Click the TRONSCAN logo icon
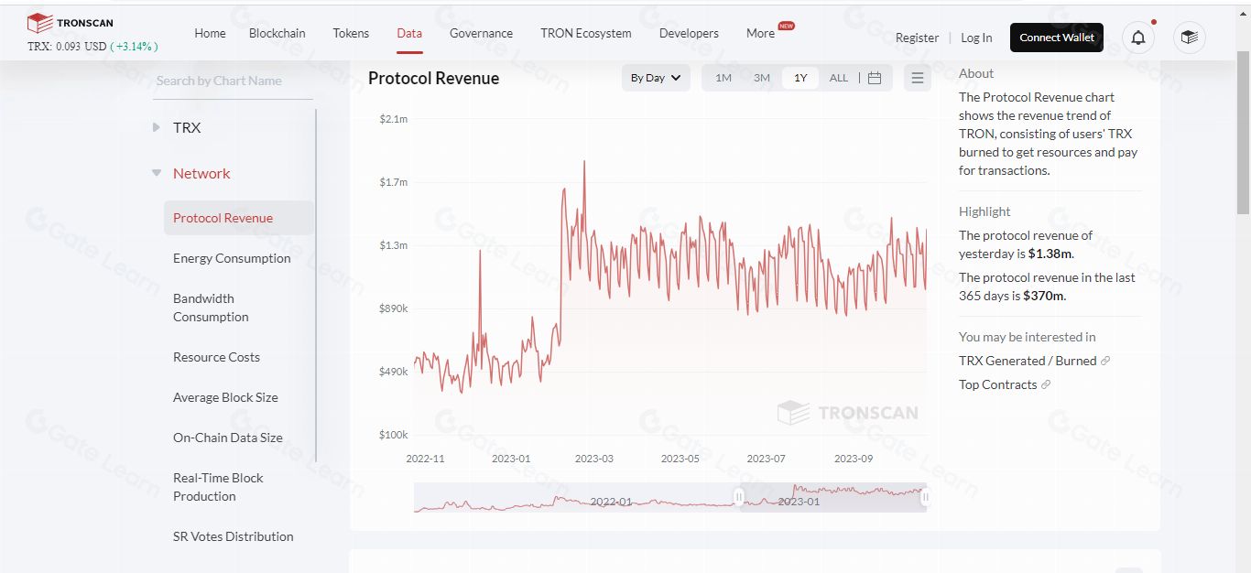1251x573 pixels. pos(39,23)
